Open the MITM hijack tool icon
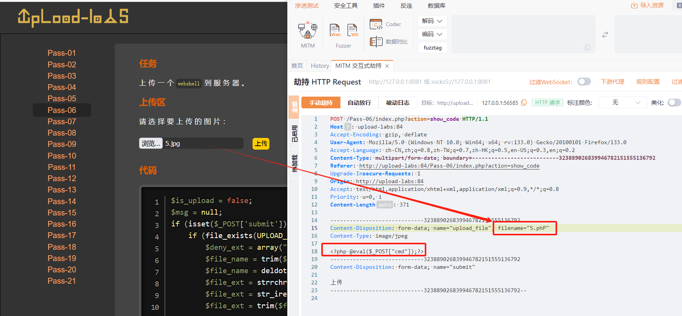682x316 pixels. (308, 30)
